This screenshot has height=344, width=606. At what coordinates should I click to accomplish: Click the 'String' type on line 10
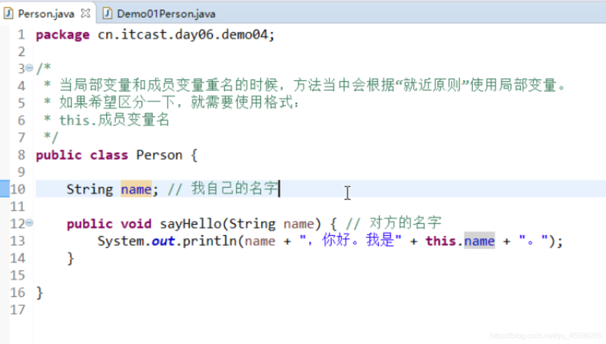[90, 189]
